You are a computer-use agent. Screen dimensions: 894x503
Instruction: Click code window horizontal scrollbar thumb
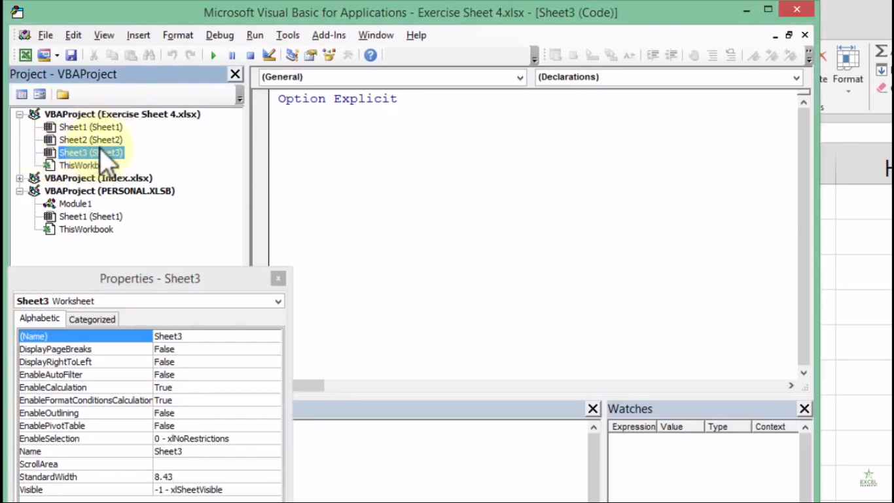(x=308, y=386)
